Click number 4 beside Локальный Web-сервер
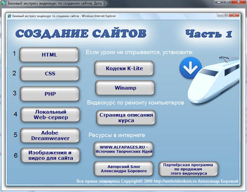 point(15,114)
